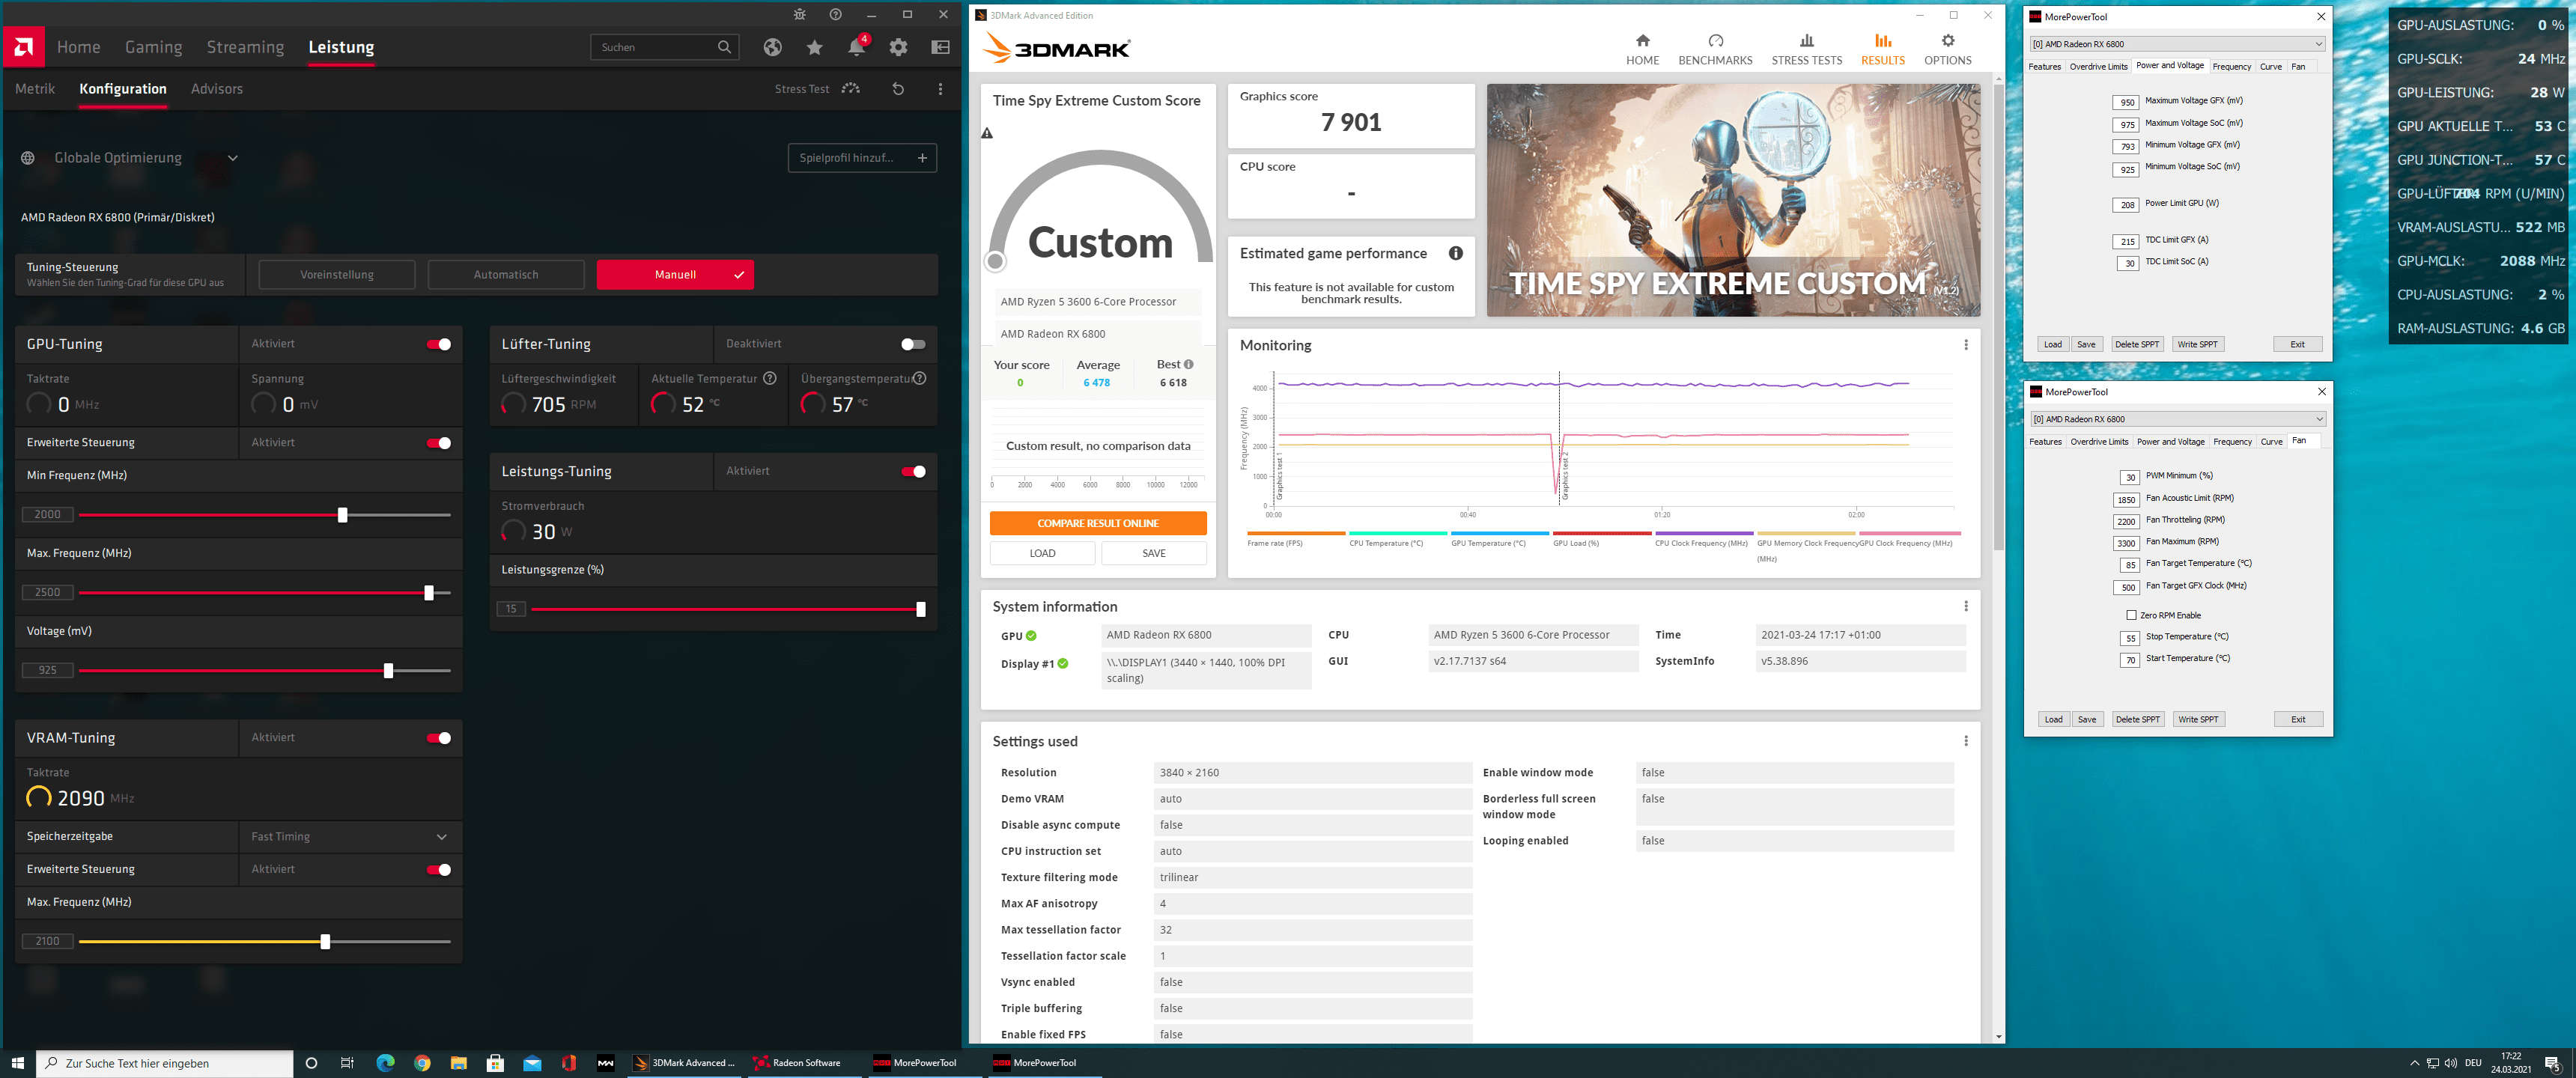
Task: Open GPU selector in lower MorePowerTool window
Action: 2177,419
